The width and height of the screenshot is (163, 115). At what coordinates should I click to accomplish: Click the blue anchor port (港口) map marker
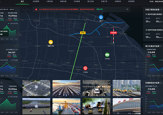pos(101,17)
